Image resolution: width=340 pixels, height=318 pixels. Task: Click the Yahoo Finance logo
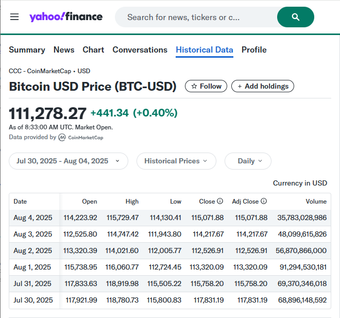[x=66, y=17]
